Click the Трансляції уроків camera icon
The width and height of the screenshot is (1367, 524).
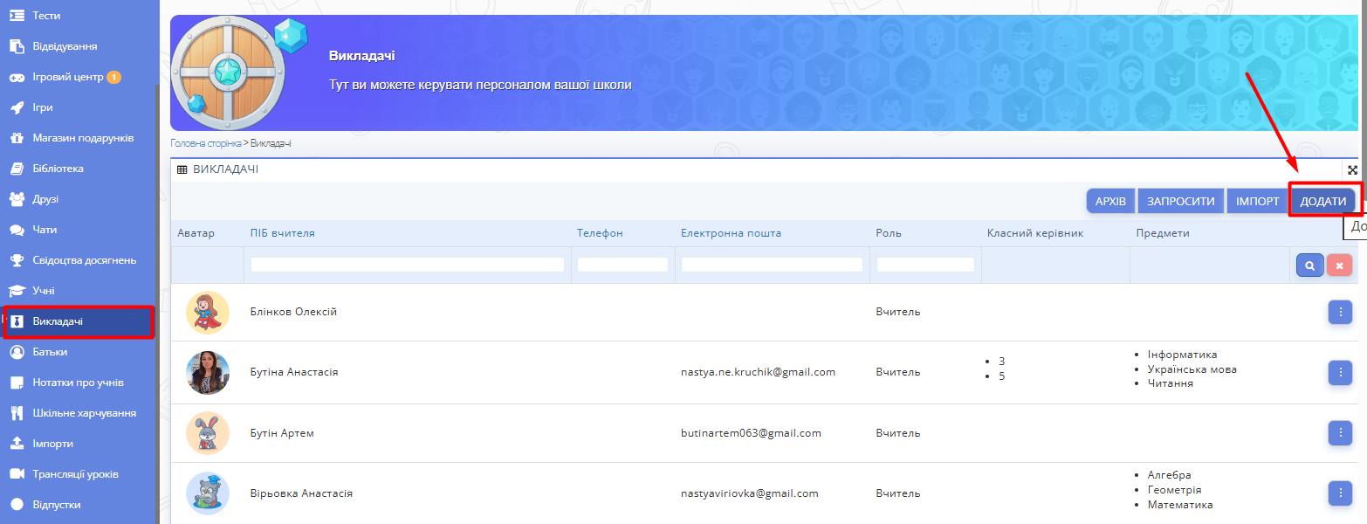click(17, 474)
